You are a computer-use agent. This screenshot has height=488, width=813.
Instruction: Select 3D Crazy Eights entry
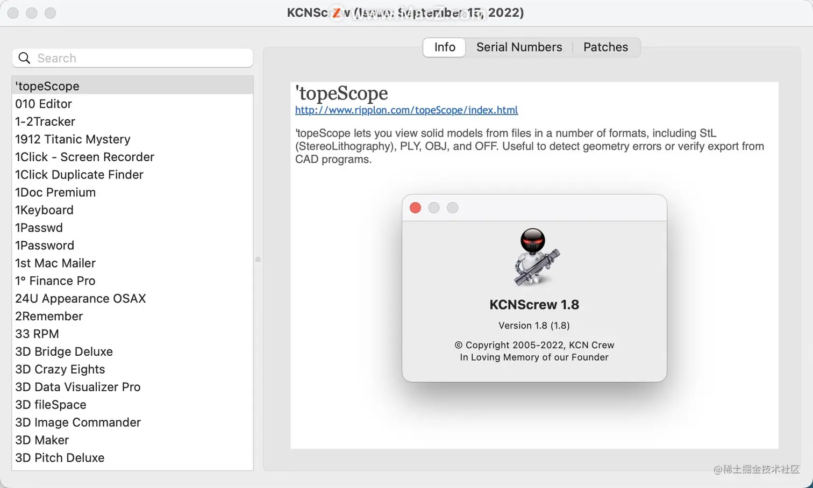[132, 370]
